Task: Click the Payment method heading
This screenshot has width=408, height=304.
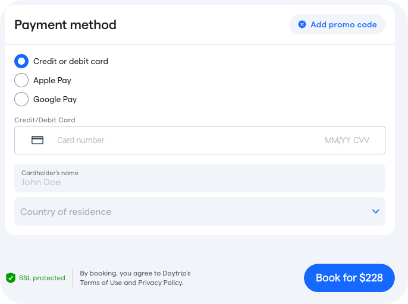Action: tap(65, 25)
